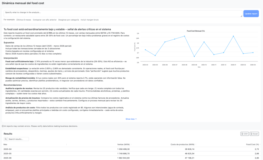Sort table by Ventas (MXN) header
Screen dimensions: 263x160
point(123,144)
